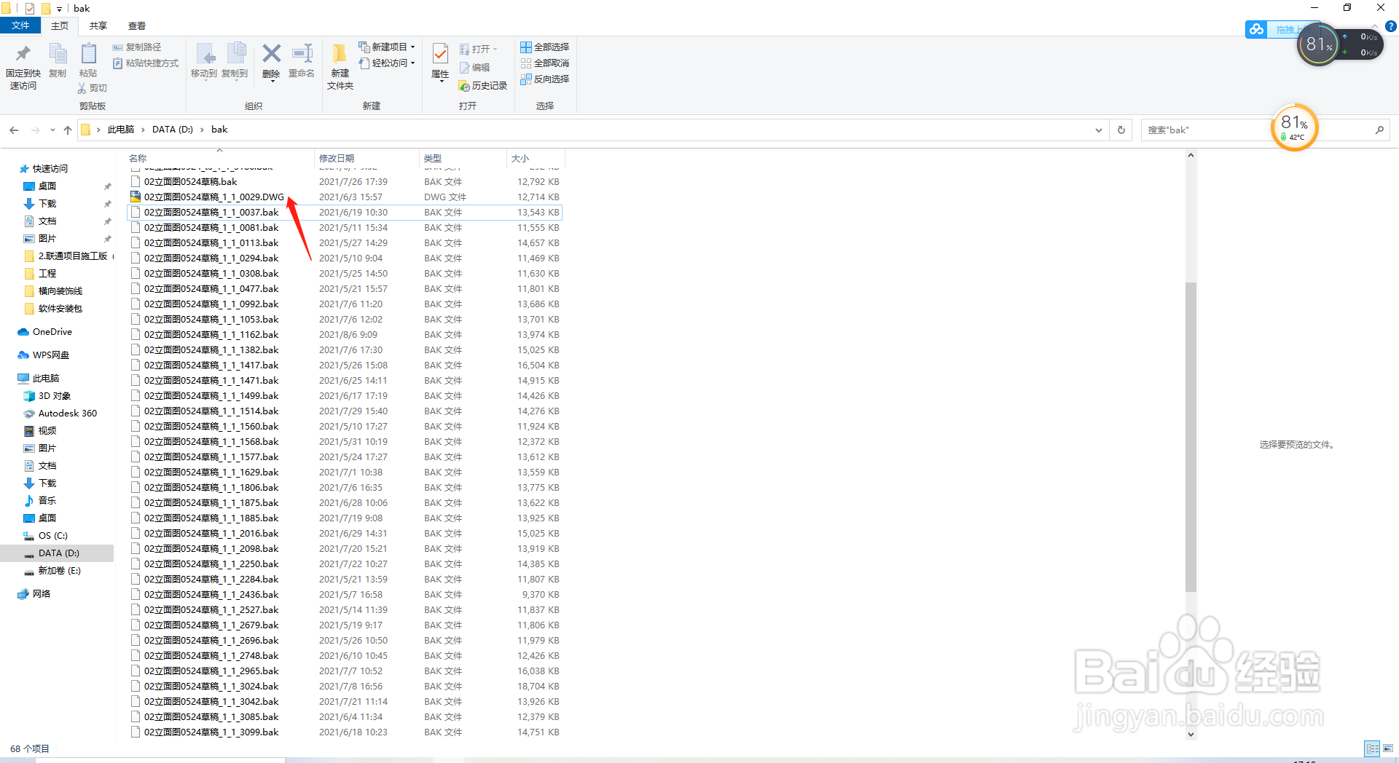Click the Refresh button beside address bar

(x=1121, y=130)
